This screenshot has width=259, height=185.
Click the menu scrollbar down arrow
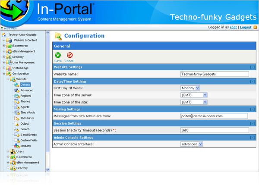point(47,169)
